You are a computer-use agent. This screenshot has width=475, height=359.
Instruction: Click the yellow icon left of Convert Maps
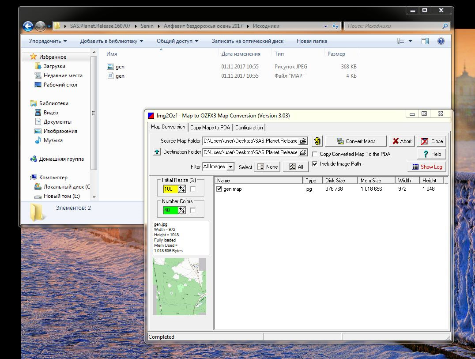pyautogui.click(x=317, y=141)
